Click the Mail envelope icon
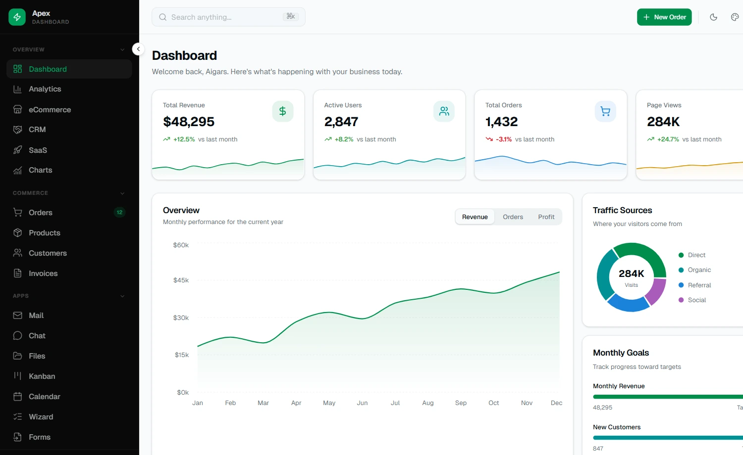Viewport: 743px width, 455px height. 18,316
